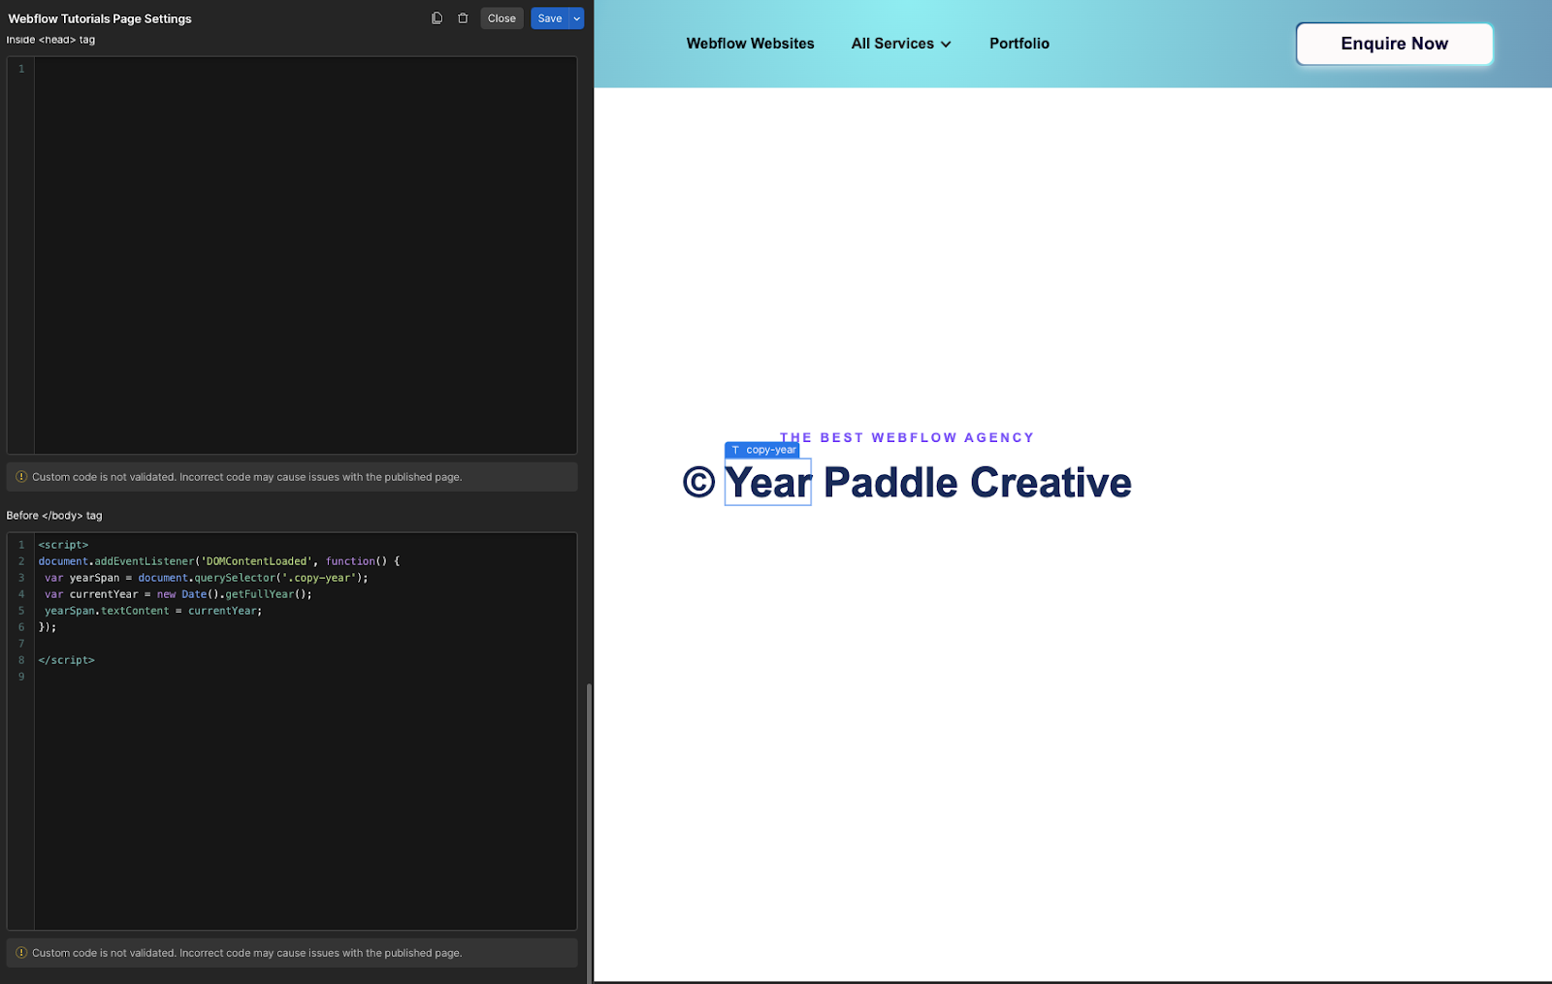Expand the All Services dropdown

pos(901,44)
